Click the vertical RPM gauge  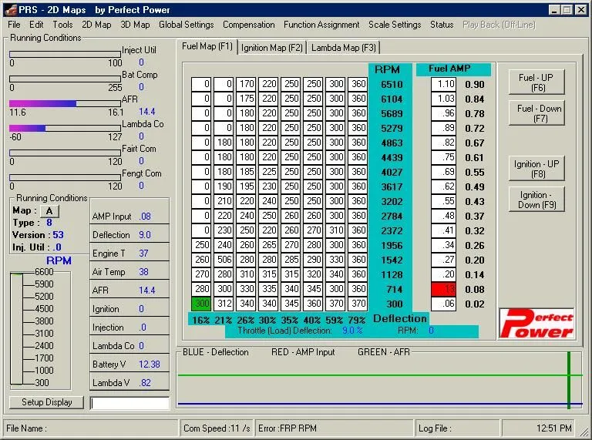(x=17, y=328)
